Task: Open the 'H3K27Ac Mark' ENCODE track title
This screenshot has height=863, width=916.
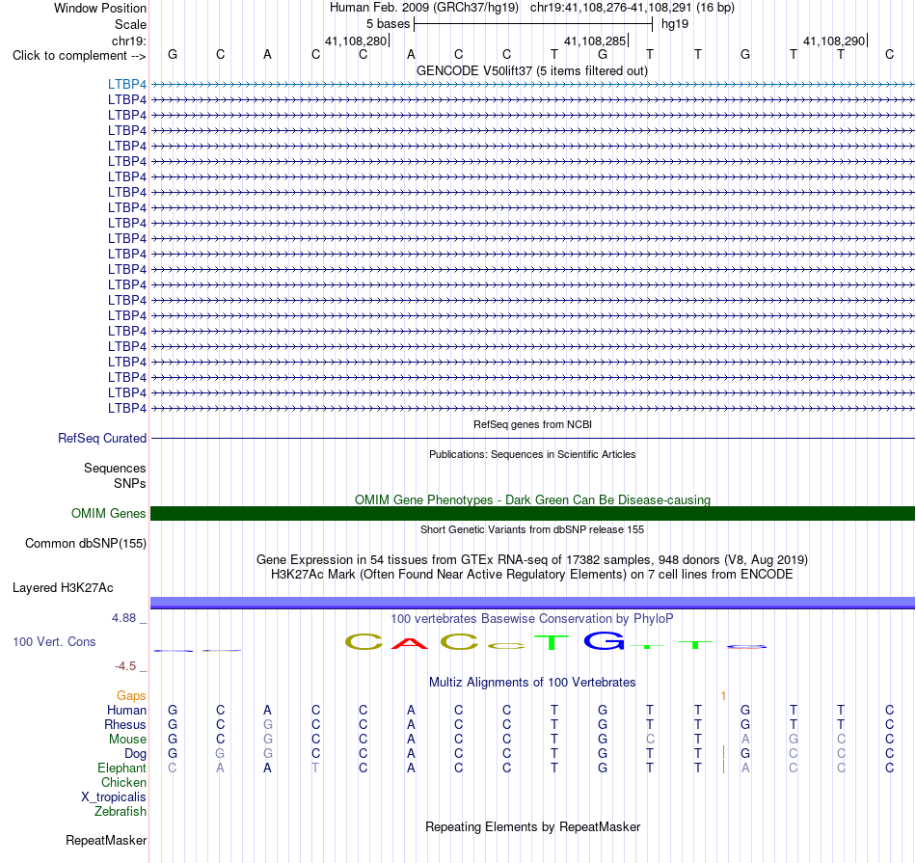Action: [532, 575]
